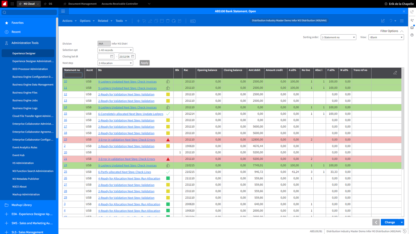Open statement link 9-Ledgers Updated Next Step: Check invoices
This screenshot has height=234, width=416.
point(127,82)
